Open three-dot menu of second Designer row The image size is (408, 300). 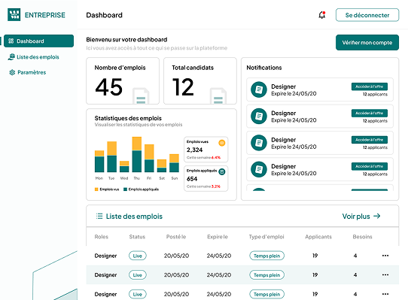[x=385, y=274]
